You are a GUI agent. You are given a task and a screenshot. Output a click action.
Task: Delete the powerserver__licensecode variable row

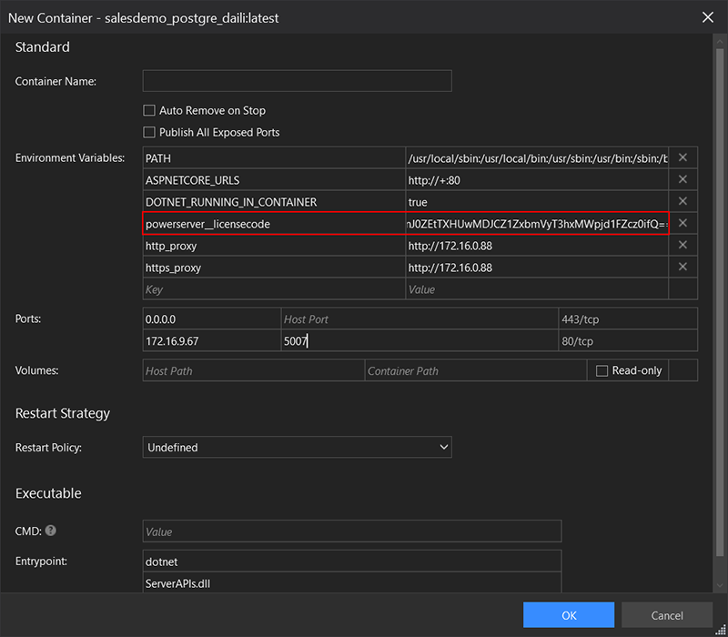pyautogui.click(x=682, y=224)
